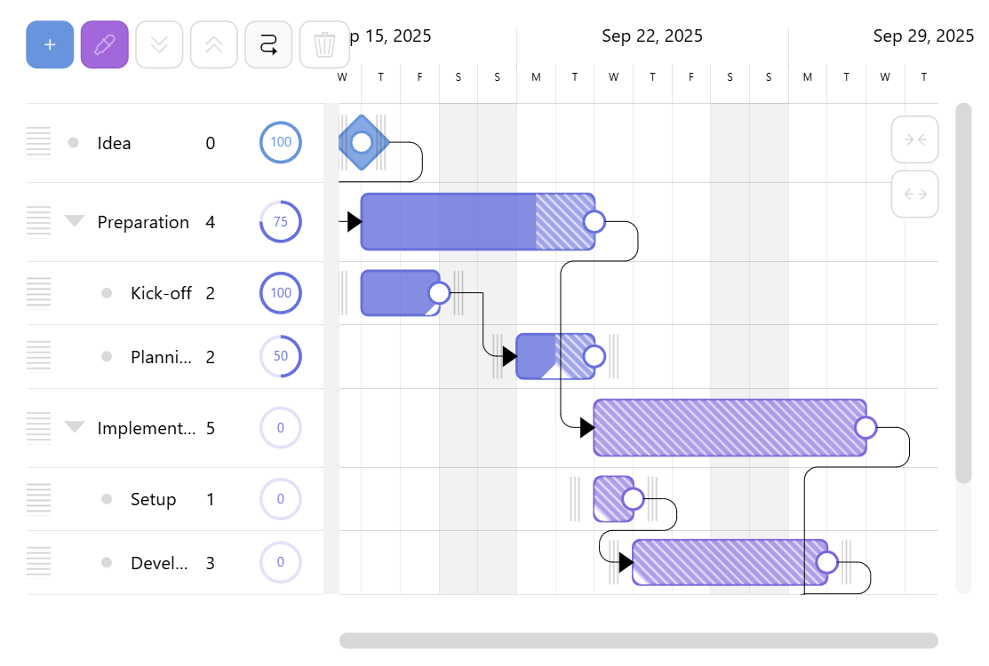
Task: Toggle the marker dot next to Idea
Action: [x=73, y=142]
